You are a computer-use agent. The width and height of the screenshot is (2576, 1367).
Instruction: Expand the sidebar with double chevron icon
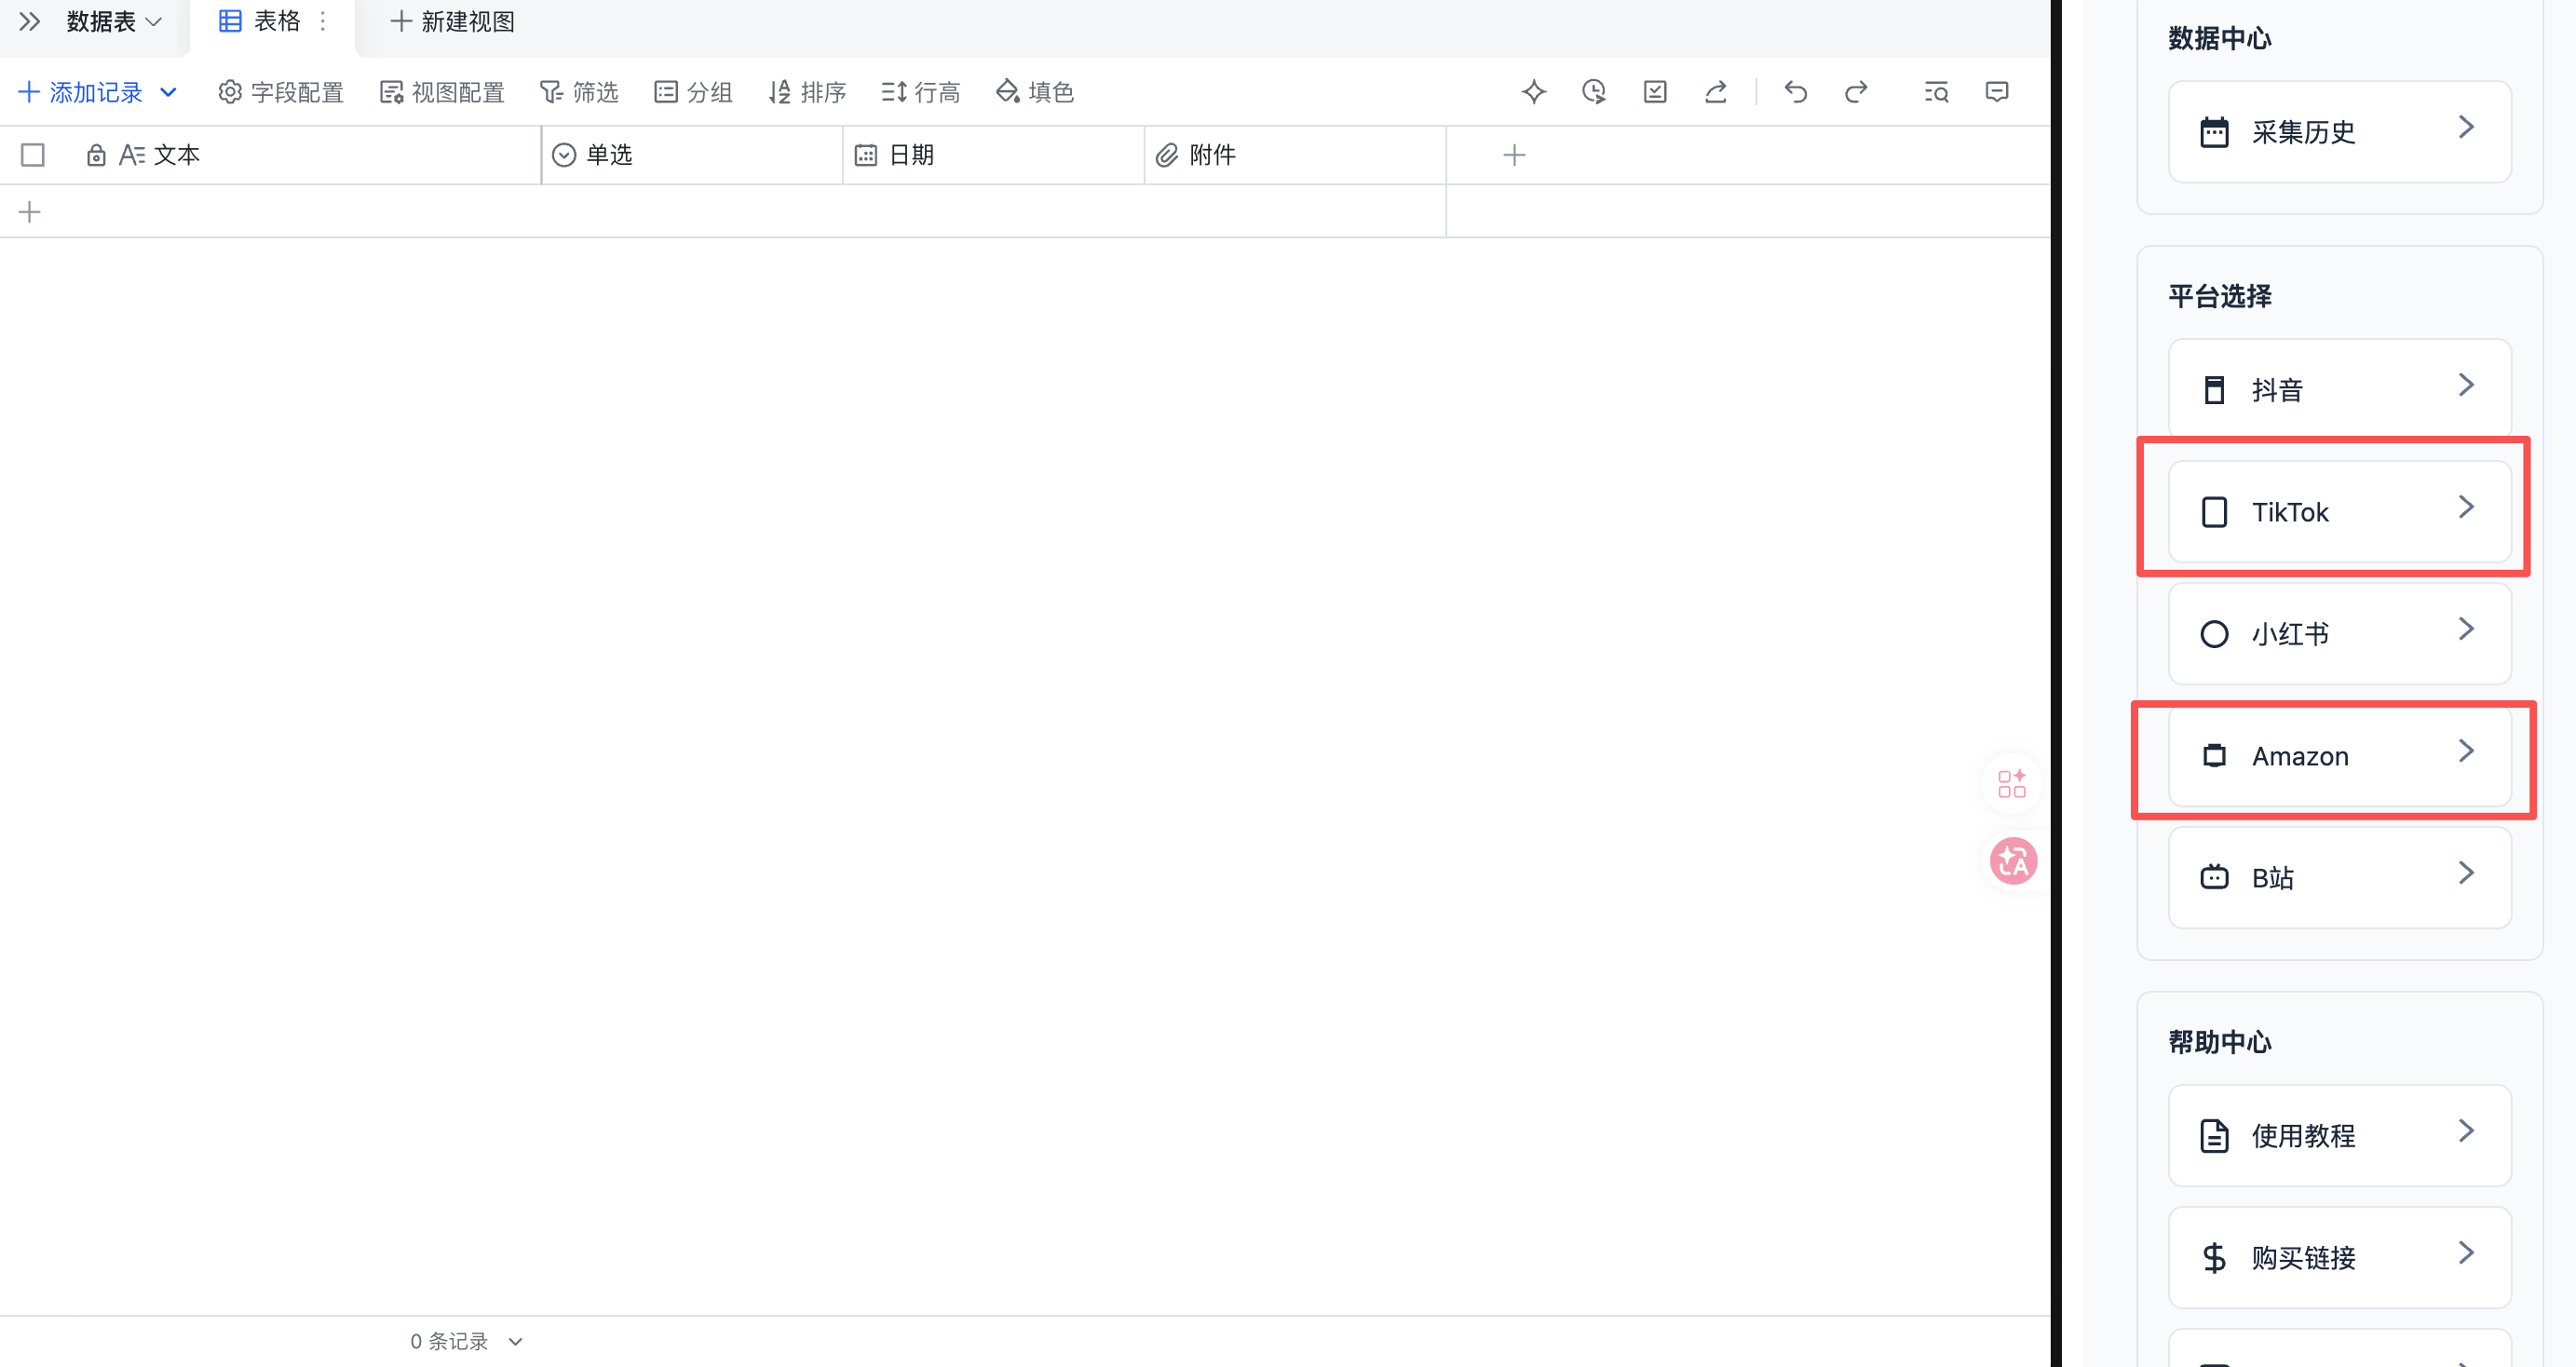pyautogui.click(x=30, y=22)
